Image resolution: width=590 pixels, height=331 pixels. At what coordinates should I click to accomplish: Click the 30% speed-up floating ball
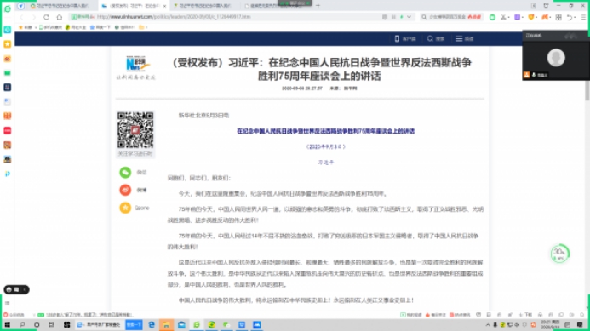[559, 254]
